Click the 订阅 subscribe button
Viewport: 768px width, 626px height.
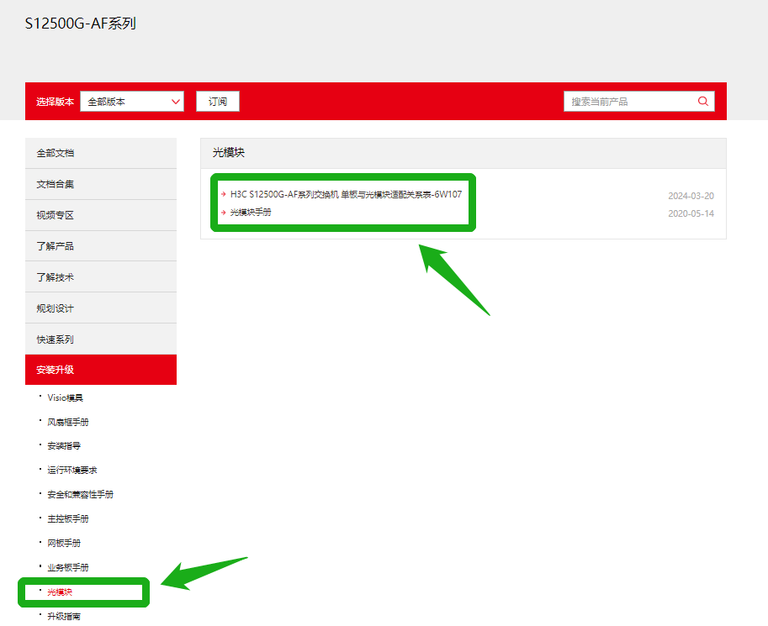tap(218, 102)
